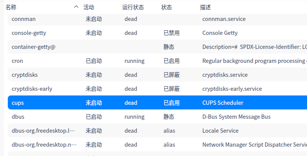This screenshot has height=156, width=307.
Task: Select the dbus service row
Action: (18, 117)
